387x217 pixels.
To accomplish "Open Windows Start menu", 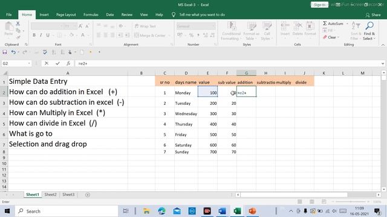I will [x=7, y=211].
